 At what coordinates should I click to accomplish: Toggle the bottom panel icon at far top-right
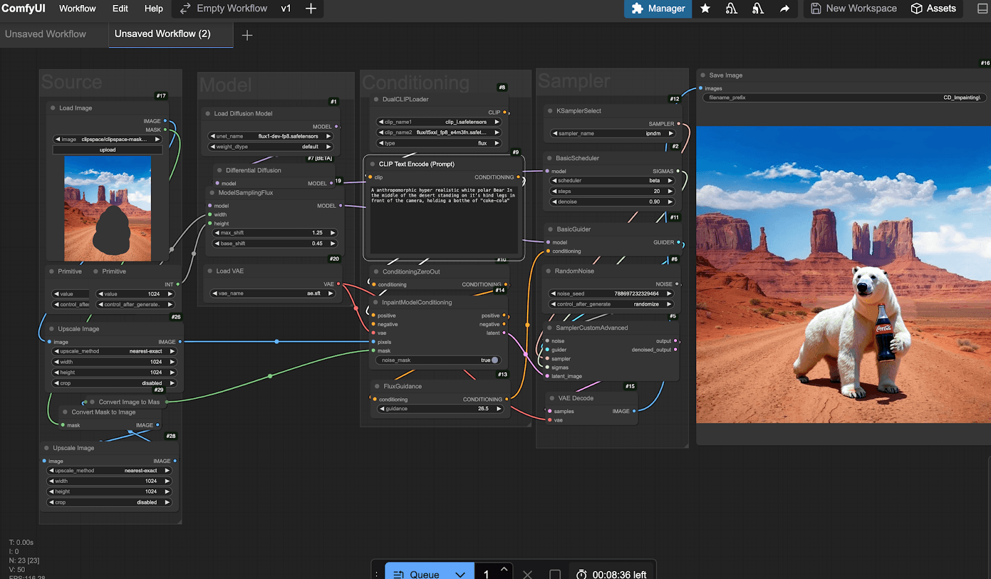coord(982,9)
